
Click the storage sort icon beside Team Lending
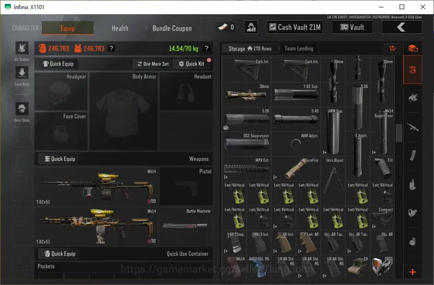tap(393, 49)
